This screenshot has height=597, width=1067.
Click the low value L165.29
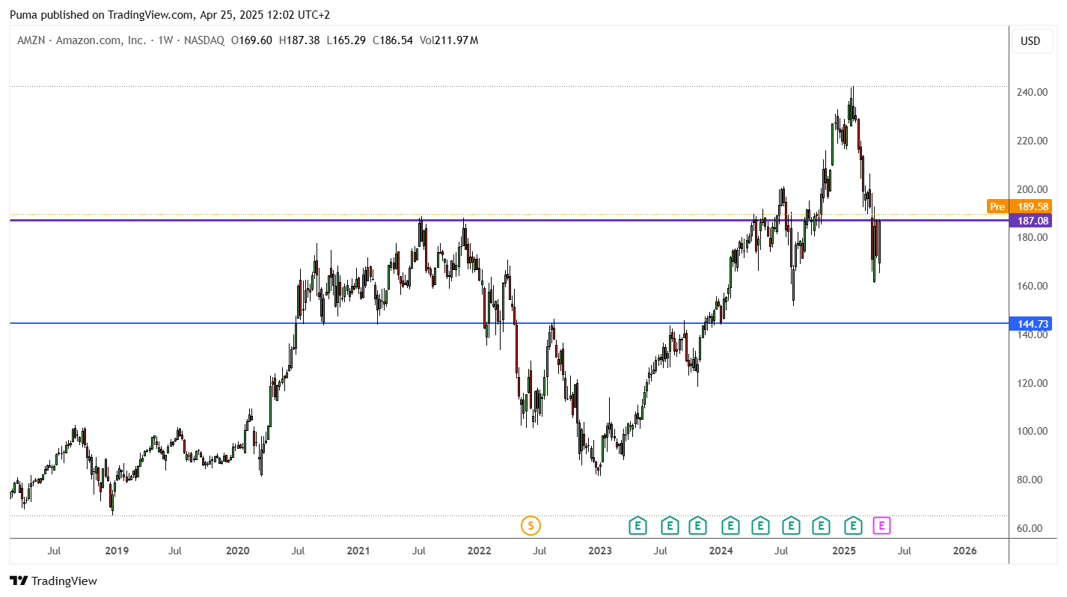(x=346, y=40)
